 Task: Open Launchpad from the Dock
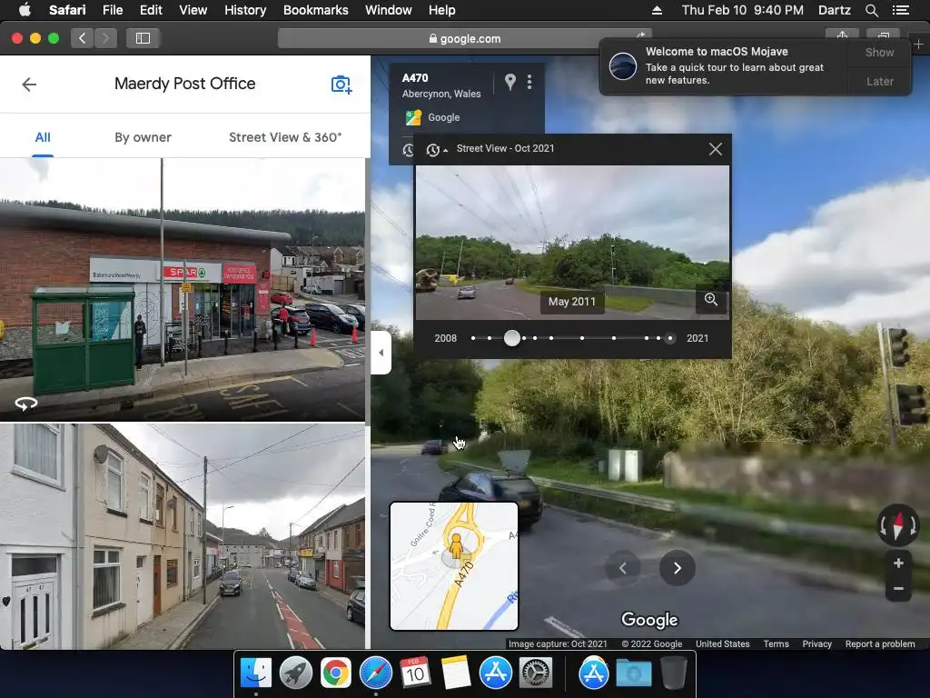click(x=295, y=673)
